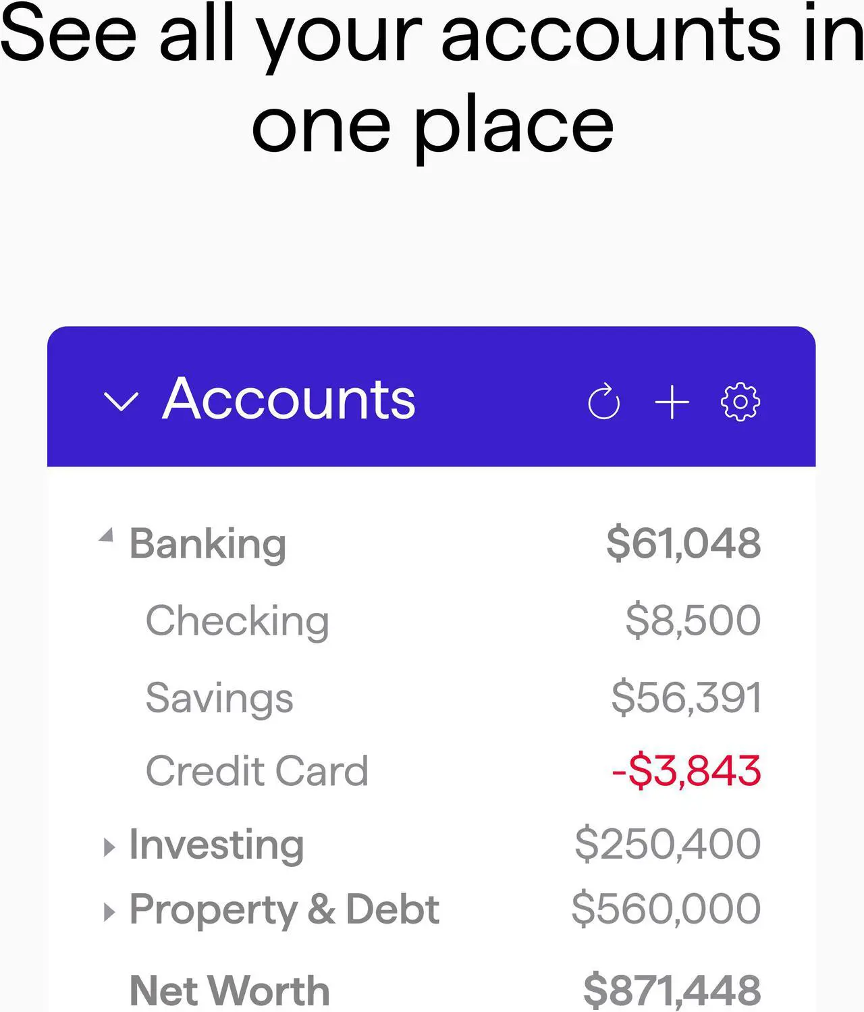Click the Net Worth total $871,448
The width and height of the screenshot is (864, 1012).
pyautogui.click(x=672, y=990)
